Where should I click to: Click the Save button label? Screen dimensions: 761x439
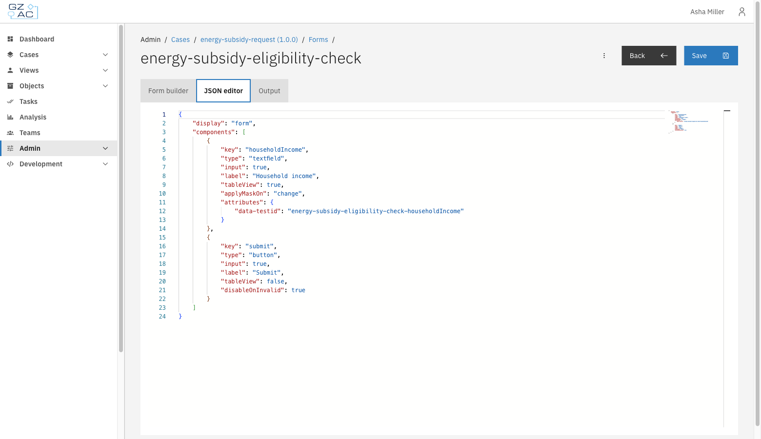(x=699, y=56)
